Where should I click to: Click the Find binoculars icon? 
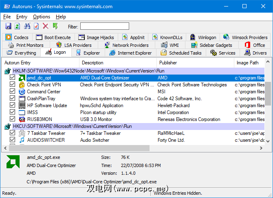click(27, 26)
